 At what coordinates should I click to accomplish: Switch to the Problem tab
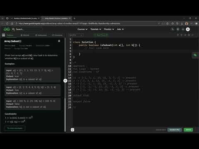pyautogui.click(x=10, y=35)
